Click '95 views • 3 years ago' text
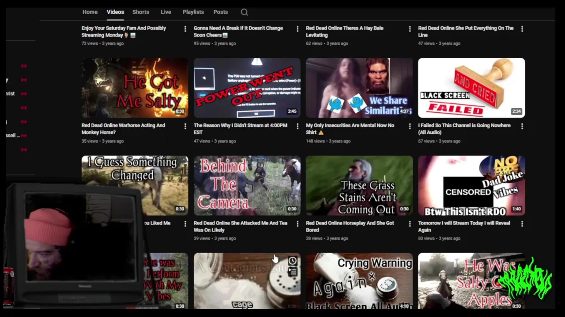Image resolution: width=565 pixels, height=317 pixels. [215, 44]
